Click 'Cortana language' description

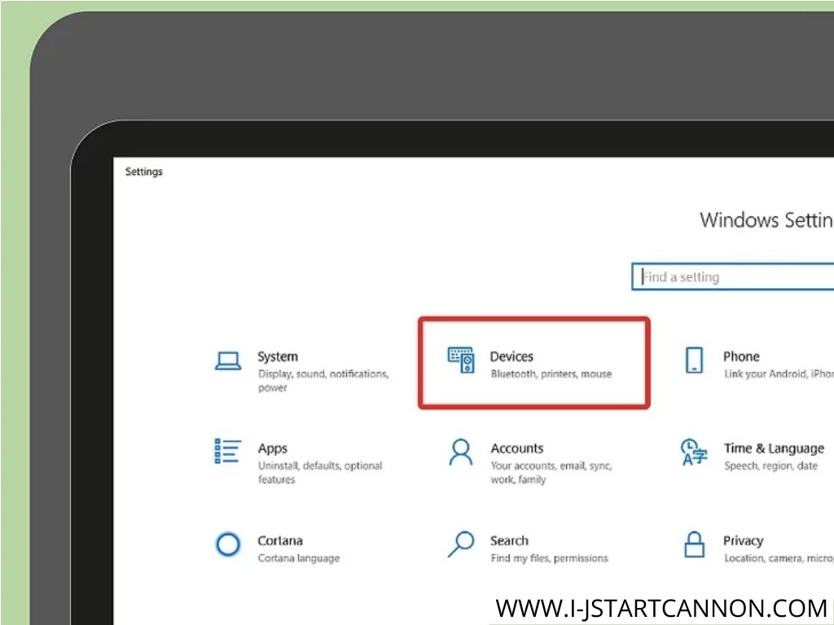298,558
